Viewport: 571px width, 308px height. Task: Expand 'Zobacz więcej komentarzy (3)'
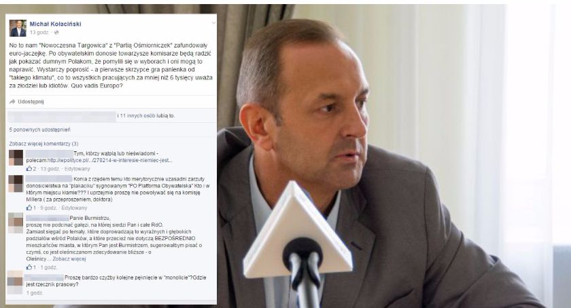pos(44,144)
